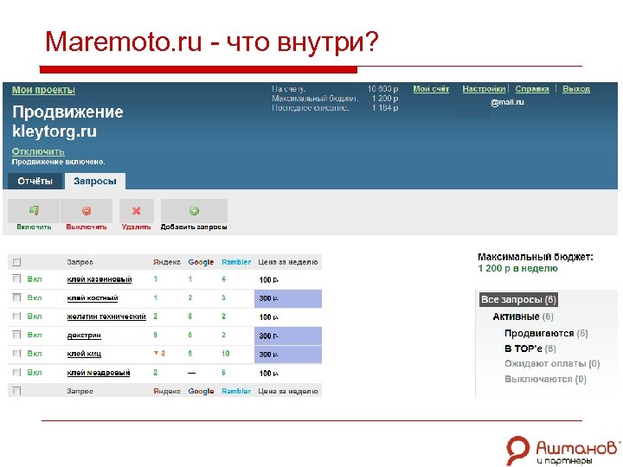Click the Rambler position 10 for клей кмц

[x=226, y=354]
